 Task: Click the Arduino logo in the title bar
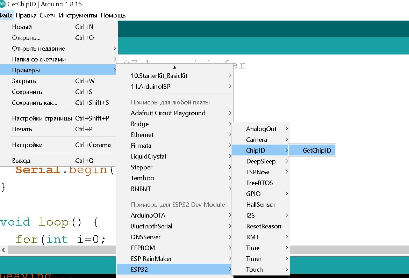point(2,4)
